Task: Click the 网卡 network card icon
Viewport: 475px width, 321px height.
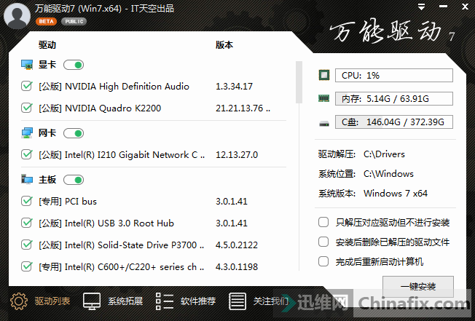Action: coord(27,133)
